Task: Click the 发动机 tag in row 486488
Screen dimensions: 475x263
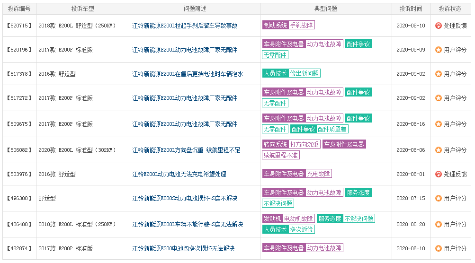Action: pos(272,219)
